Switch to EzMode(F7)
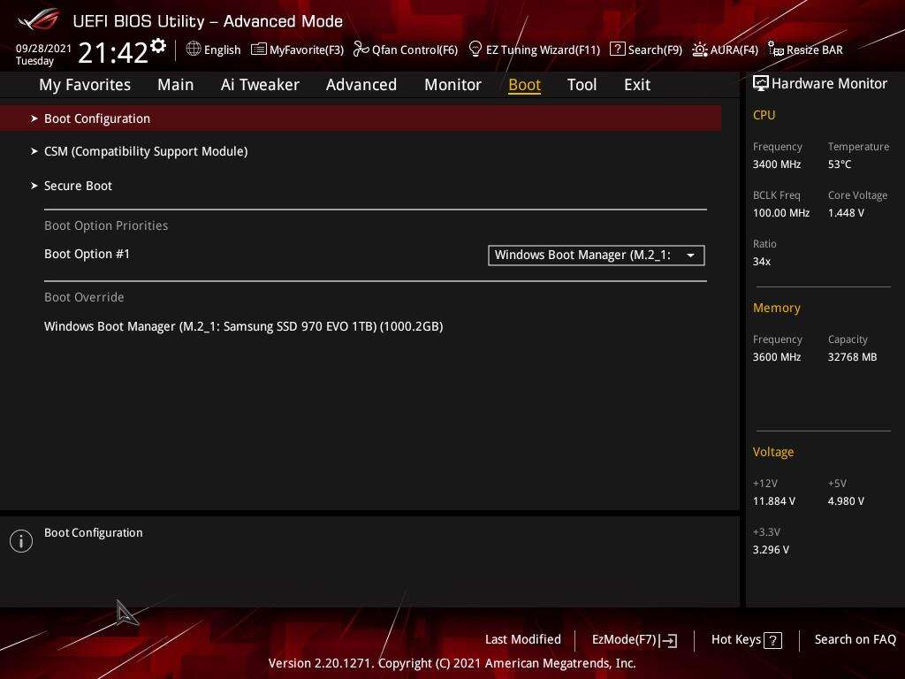The height and width of the screenshot is (679, 905). coord(634,640)
